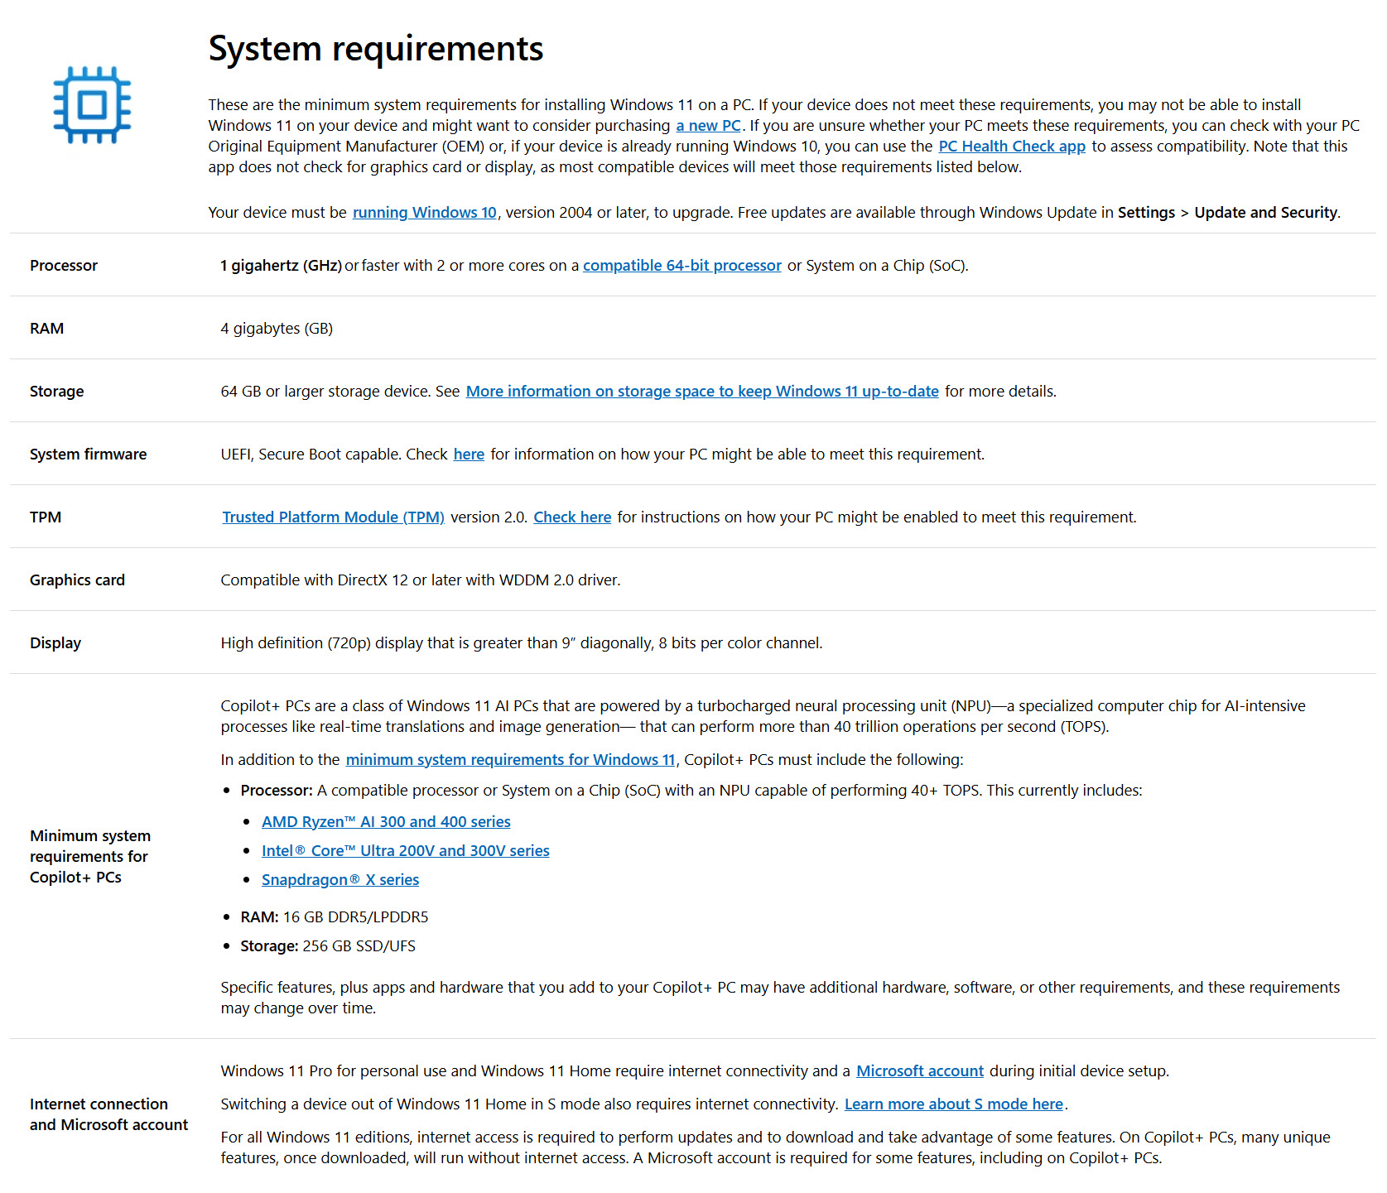Open the compatible 64-bit processor link
1387x1193 pixels.
click(x=681, y=266)
